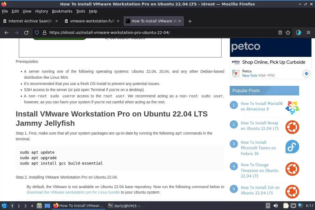Viewport: 315px width, 210px height.
Task: Click the Petco directions icon in ad
Action: [306, 74]
